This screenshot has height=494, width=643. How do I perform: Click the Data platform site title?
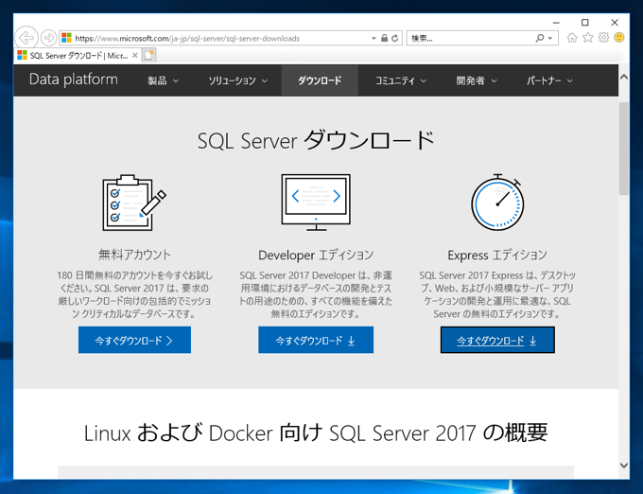[74, 79]
